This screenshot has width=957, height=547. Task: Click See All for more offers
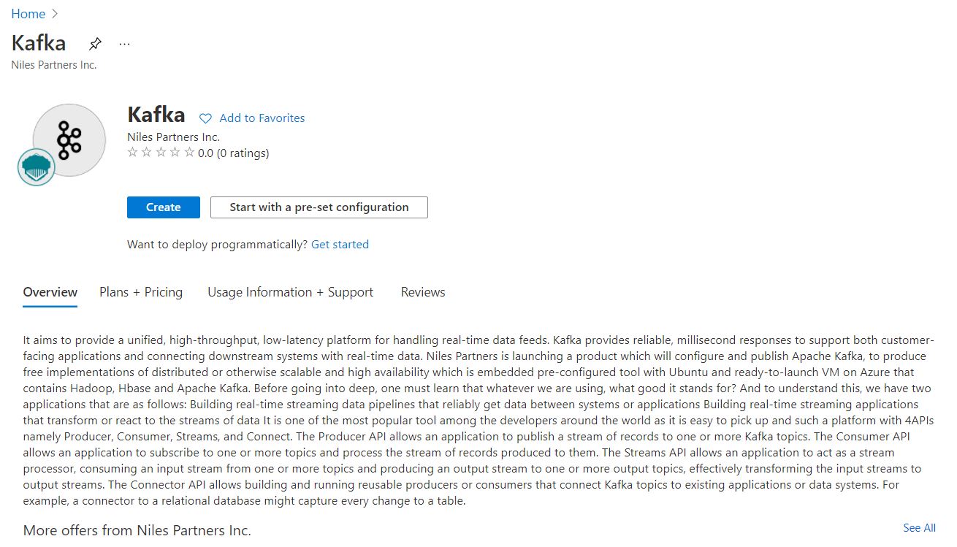tap(918, 528)
